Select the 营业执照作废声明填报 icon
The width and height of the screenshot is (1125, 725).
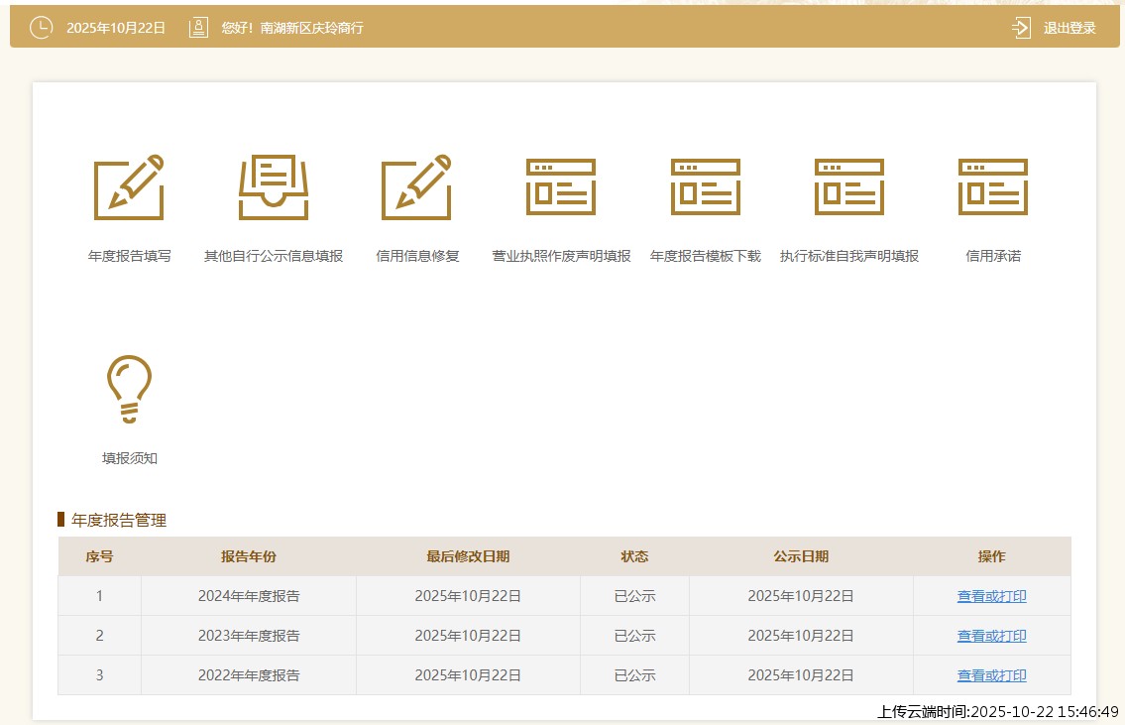coord(561,187)
